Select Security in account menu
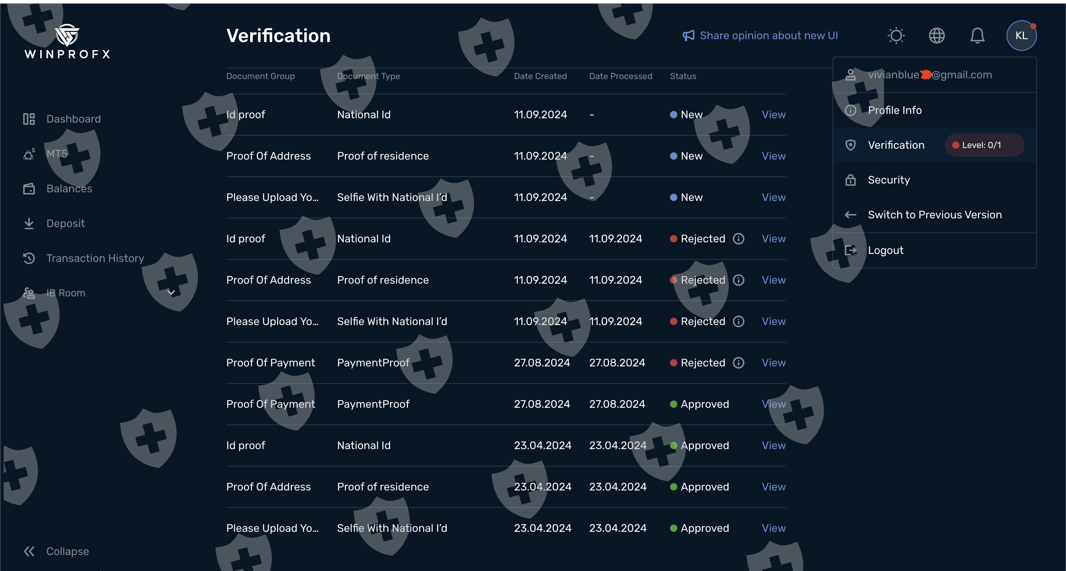The width and height of the screenshot is (1066, 571). 888,180
